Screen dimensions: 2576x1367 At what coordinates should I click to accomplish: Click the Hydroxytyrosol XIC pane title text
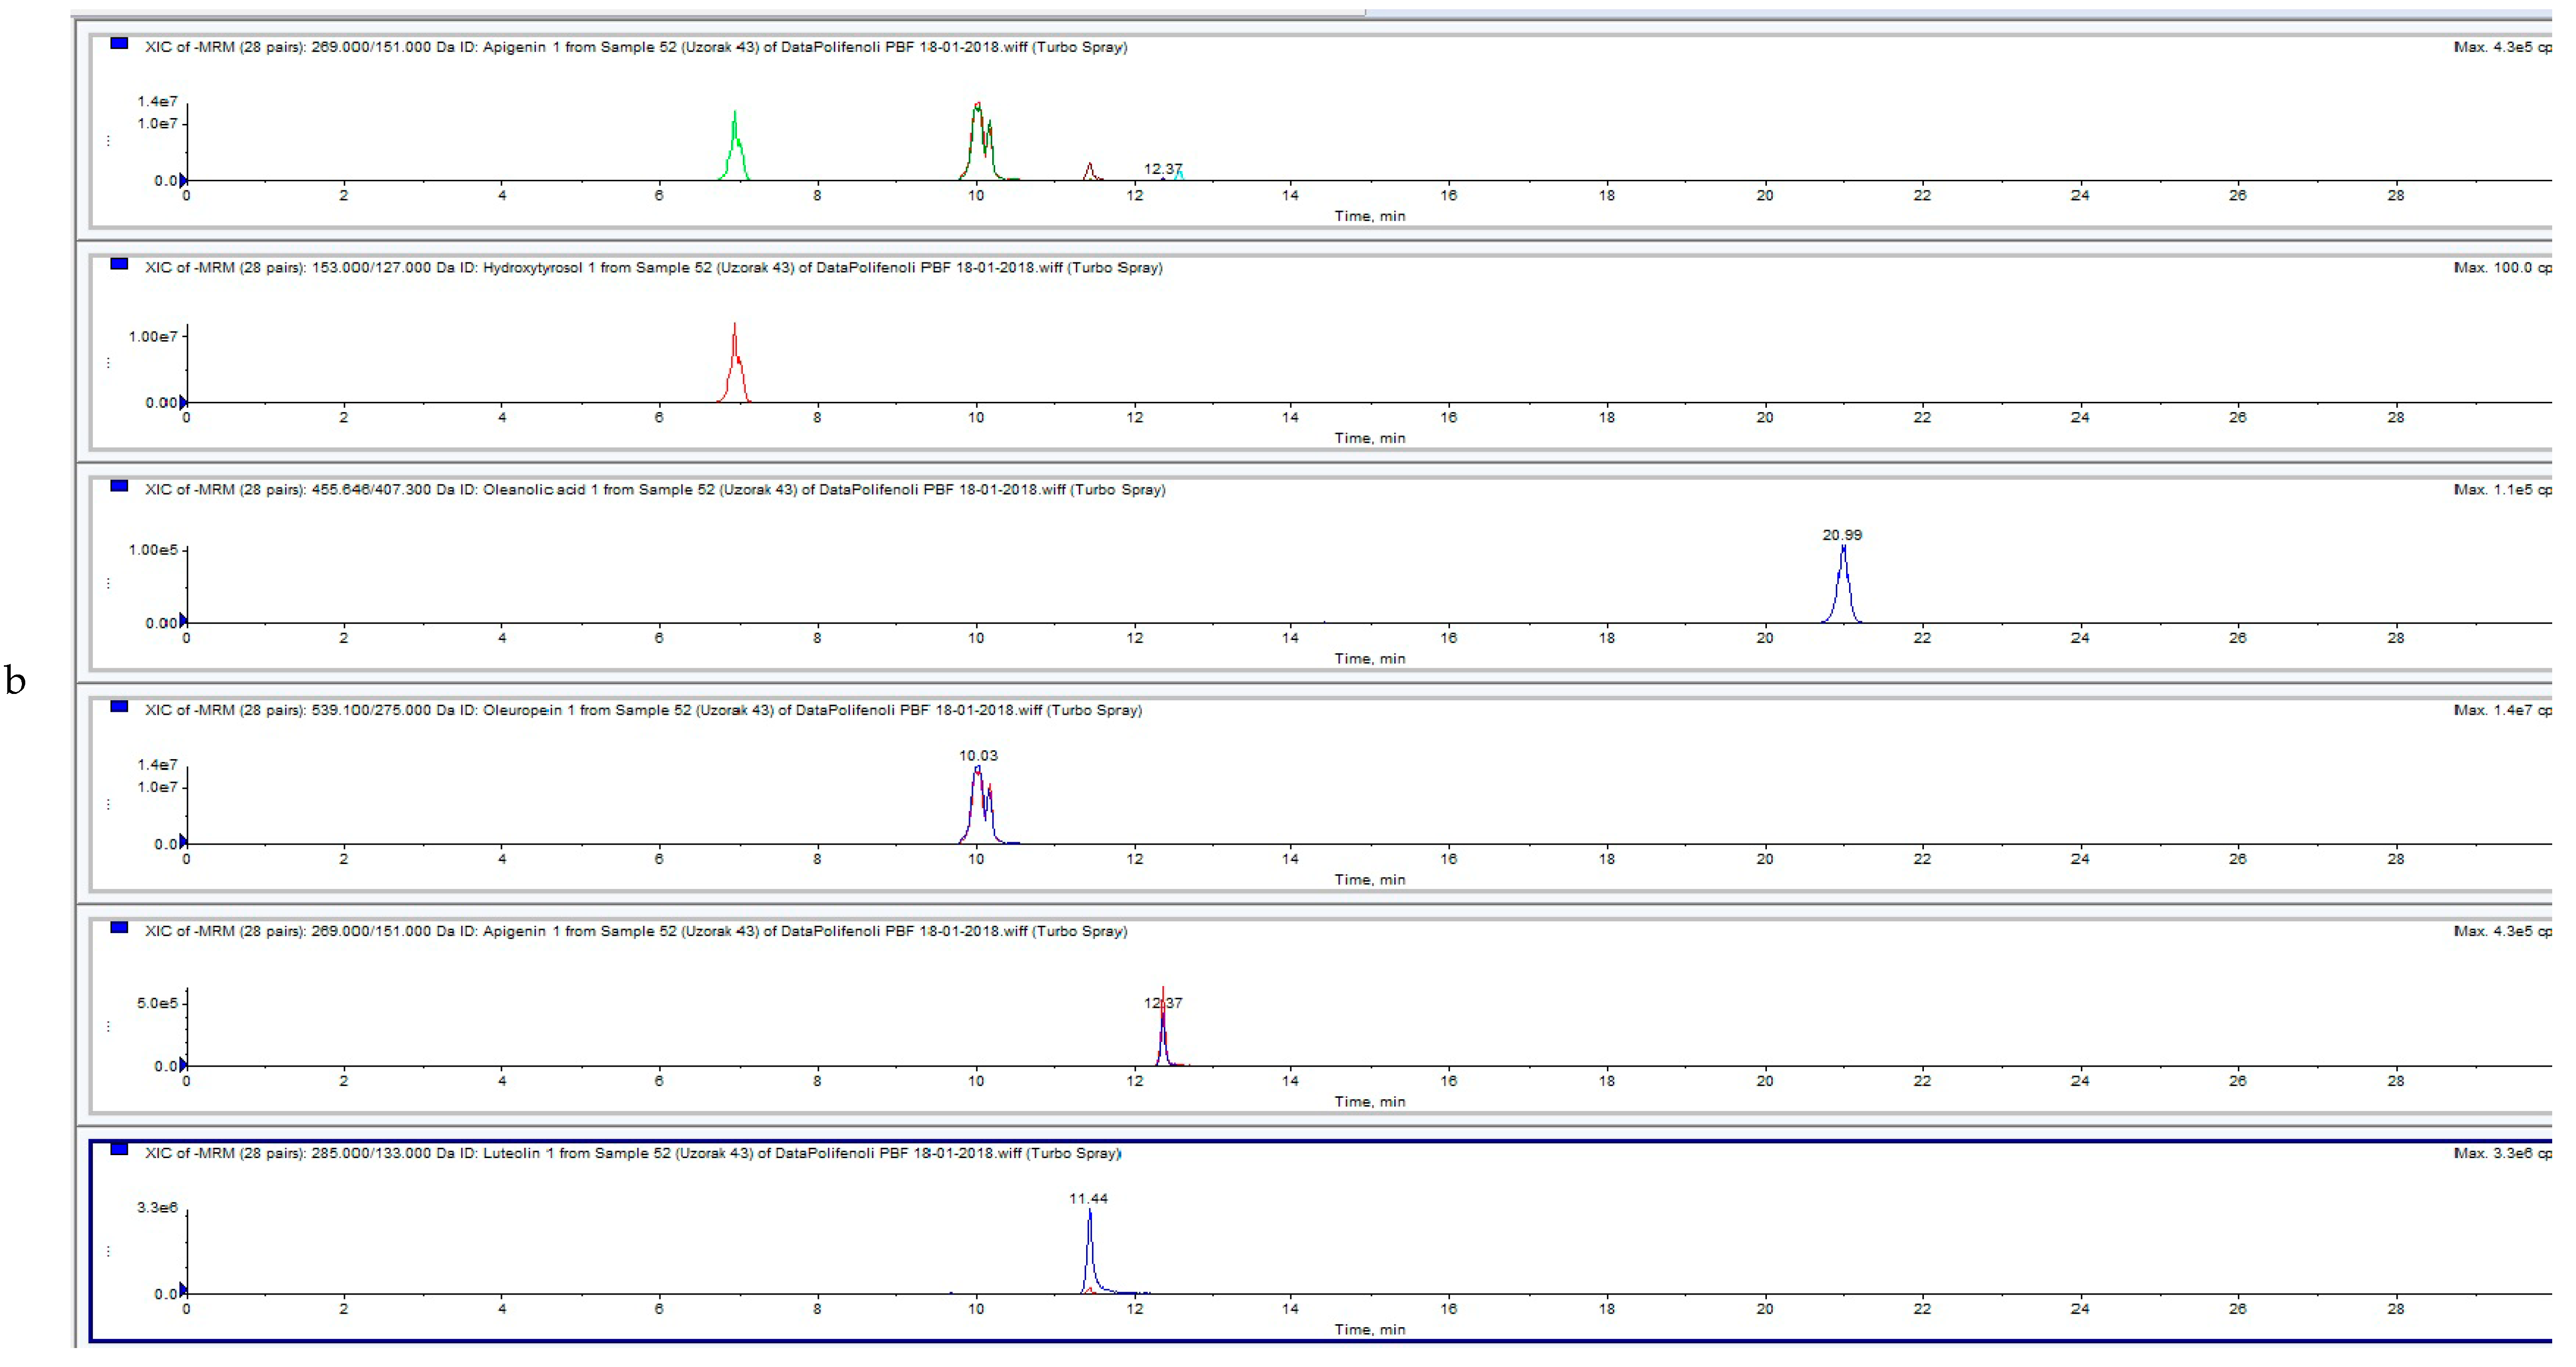(653, 268)
